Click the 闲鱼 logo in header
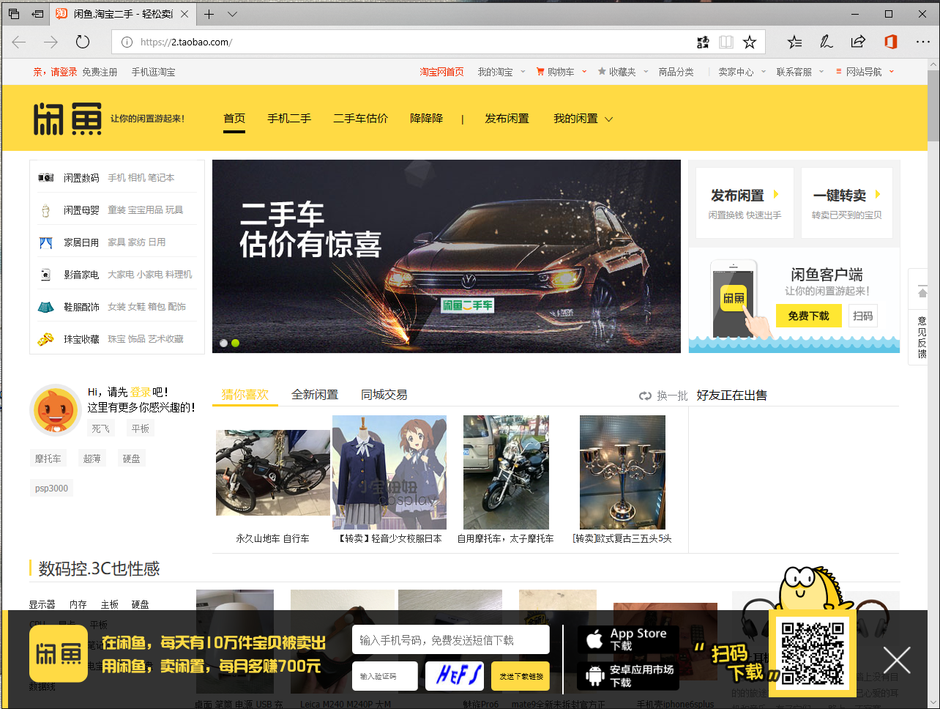940x709 pixels. [x=67, y=119]
